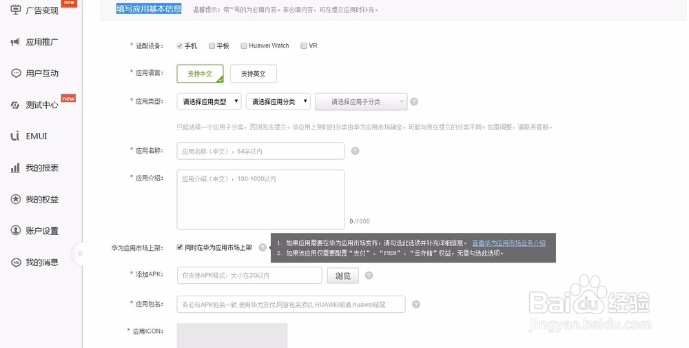Click the 我的权益 star icon
This screenshot has height=348, width=689.
tap(16, 199)
